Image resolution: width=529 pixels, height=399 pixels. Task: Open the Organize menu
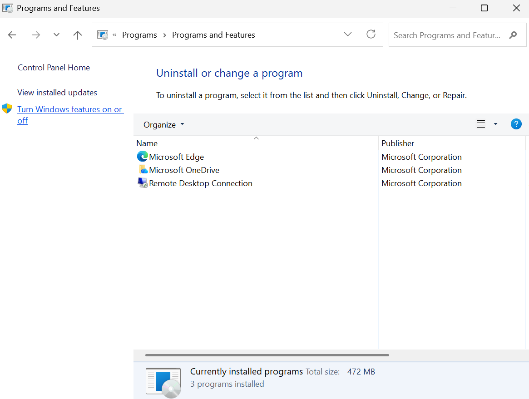[x=163, y=124]
